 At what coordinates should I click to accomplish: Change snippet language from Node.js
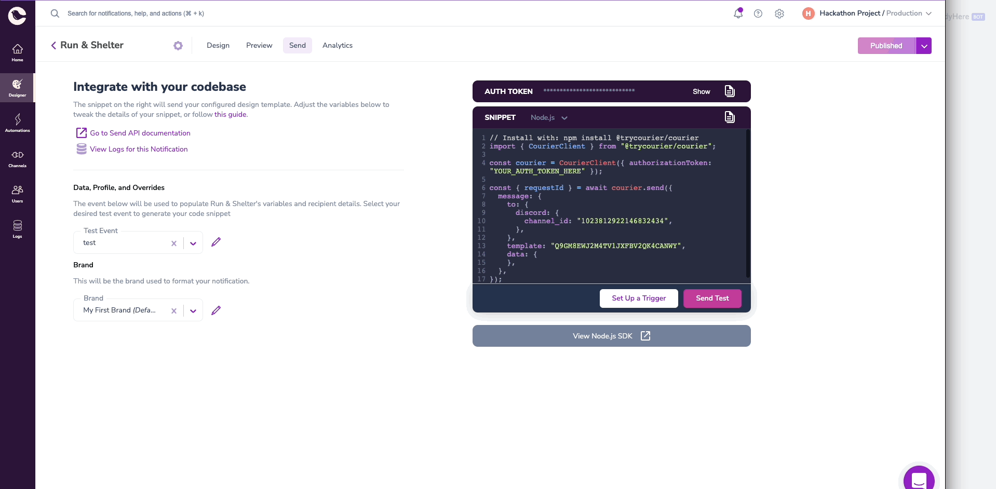(x=549, y=118)
